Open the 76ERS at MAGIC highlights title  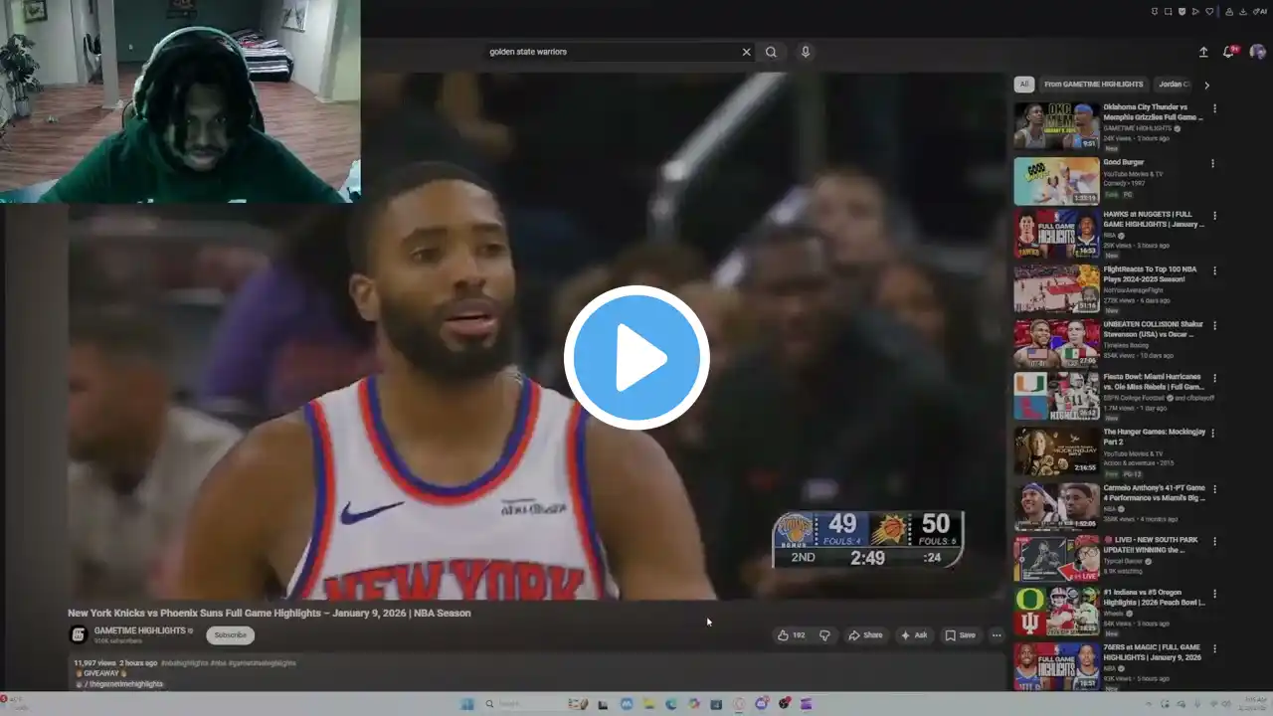tap(1152, 652)
